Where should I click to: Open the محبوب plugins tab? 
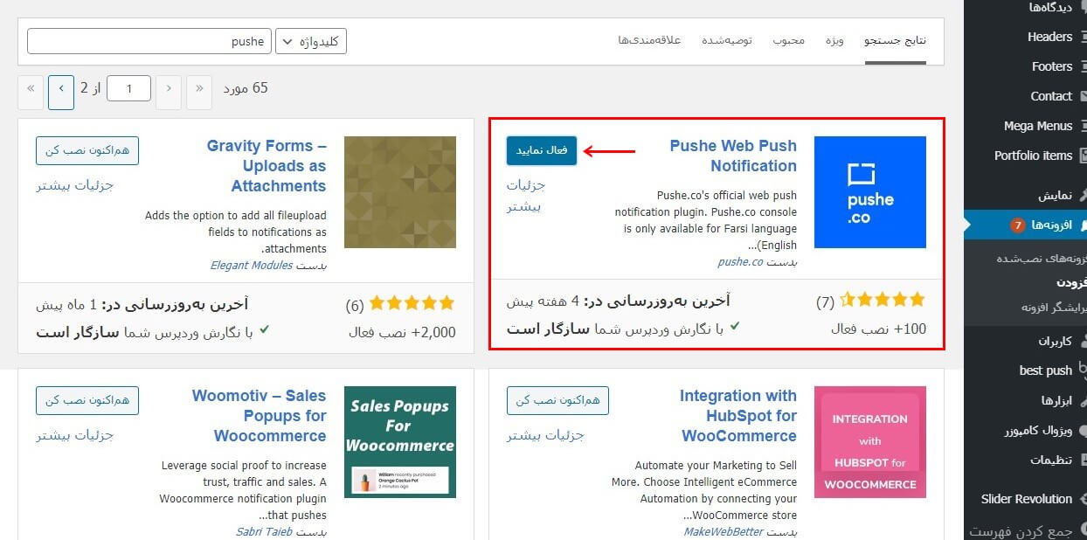point(788,41)
